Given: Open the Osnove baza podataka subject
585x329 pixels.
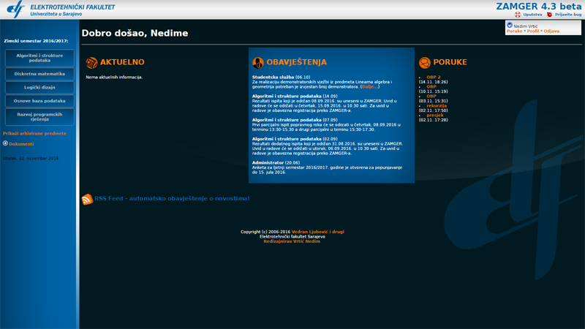Looking at the screenshot, I should (39, 101).
